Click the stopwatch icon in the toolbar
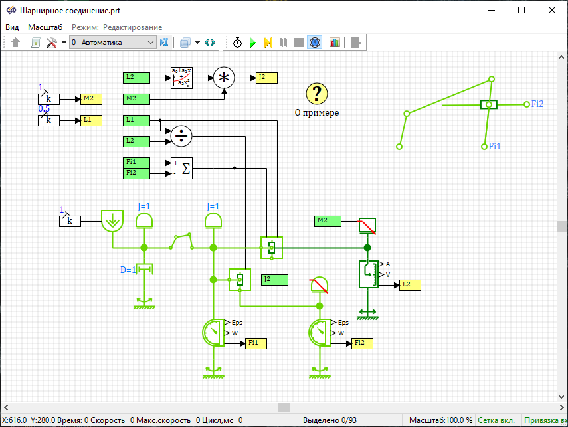 (237, 43)
